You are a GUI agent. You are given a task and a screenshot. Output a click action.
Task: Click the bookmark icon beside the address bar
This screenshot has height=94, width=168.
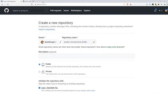[32, 4]
